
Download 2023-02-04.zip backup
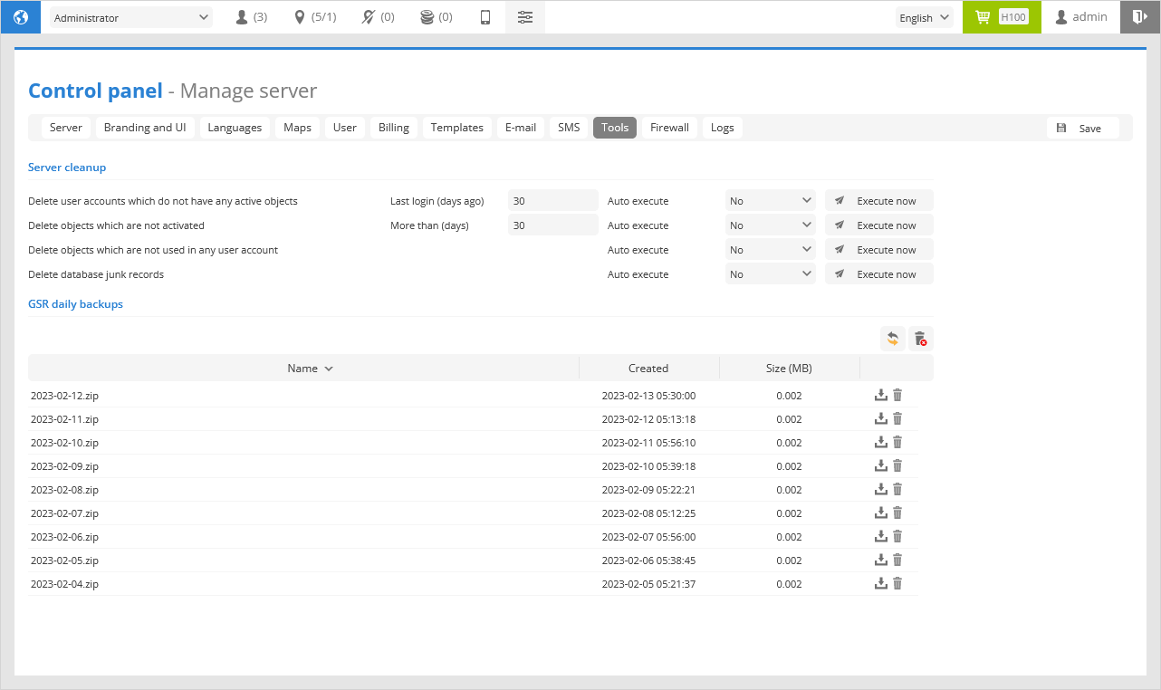pyautogui.click(x=880, y=583)
